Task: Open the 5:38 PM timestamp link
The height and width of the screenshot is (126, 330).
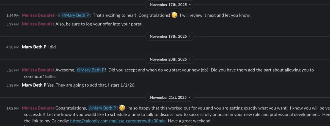Action: click(x=13, y=85)
